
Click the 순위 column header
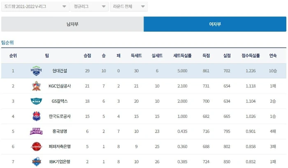(13, 55)
